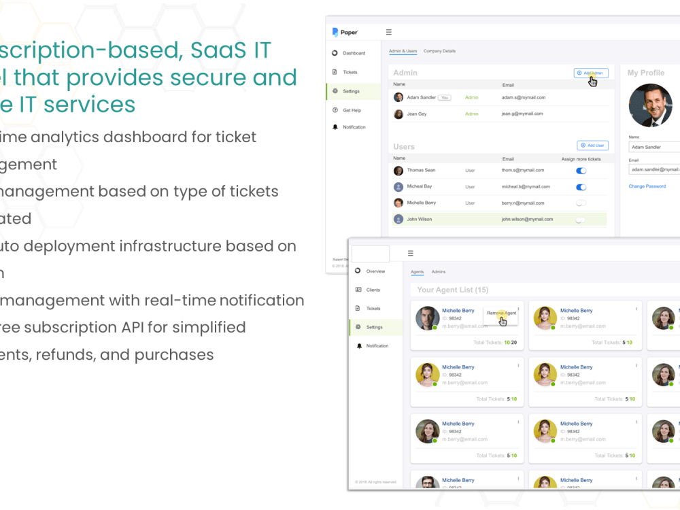Click Jean Gey's name in Admin table
680x510 pixels.
tap(417, 114)
